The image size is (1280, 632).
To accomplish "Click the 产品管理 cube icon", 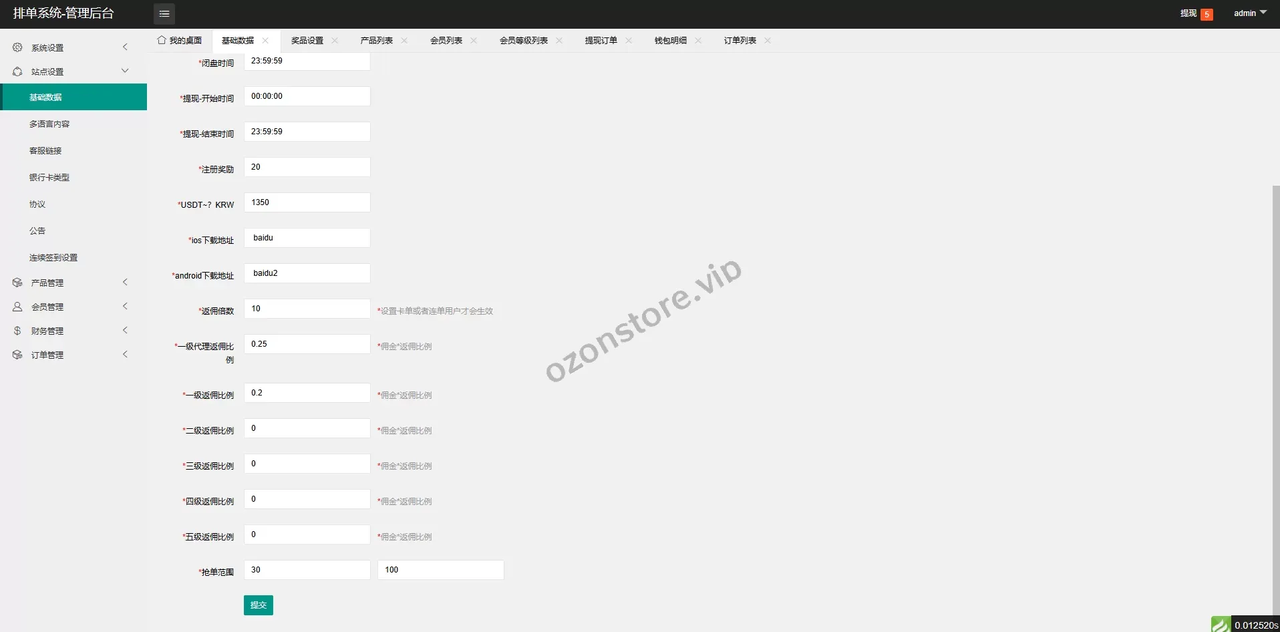I will click(x=17, y=283).
